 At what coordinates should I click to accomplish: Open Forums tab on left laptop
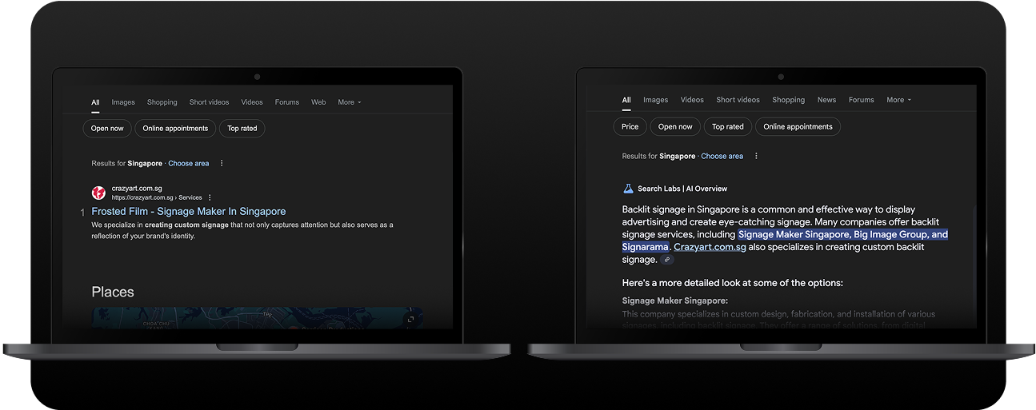[x=287, y=102]
